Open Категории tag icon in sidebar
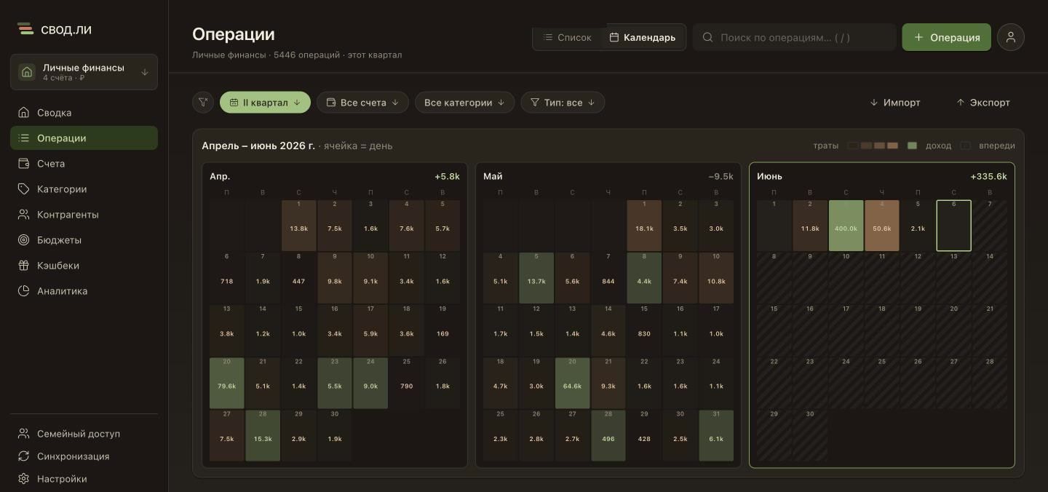1048x492 pixels. [23, 189]
